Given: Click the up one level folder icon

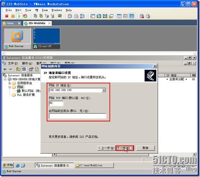Looking at the screenshot, I should click(x=18, y=69).
